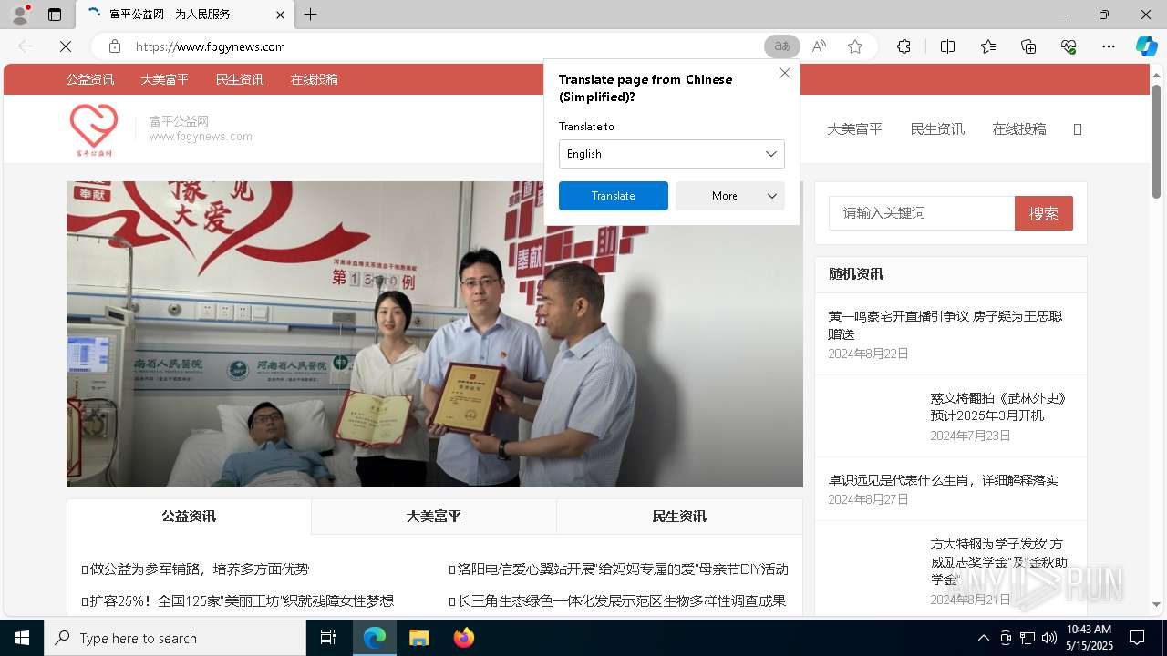Image resolution: width=1167 pixels, height=656 pixels.
Task: Switch to the 民生资讯 tab
Action: tap(679, 516)
